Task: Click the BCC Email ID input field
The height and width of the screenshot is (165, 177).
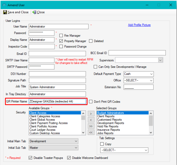Action: tap(137, 53)
